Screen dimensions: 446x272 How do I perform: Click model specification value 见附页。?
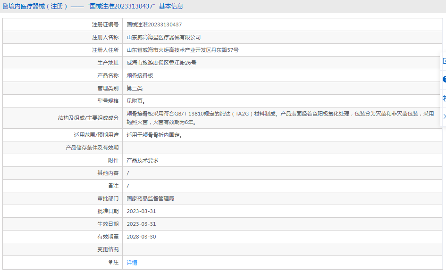(x=136, y=101)
